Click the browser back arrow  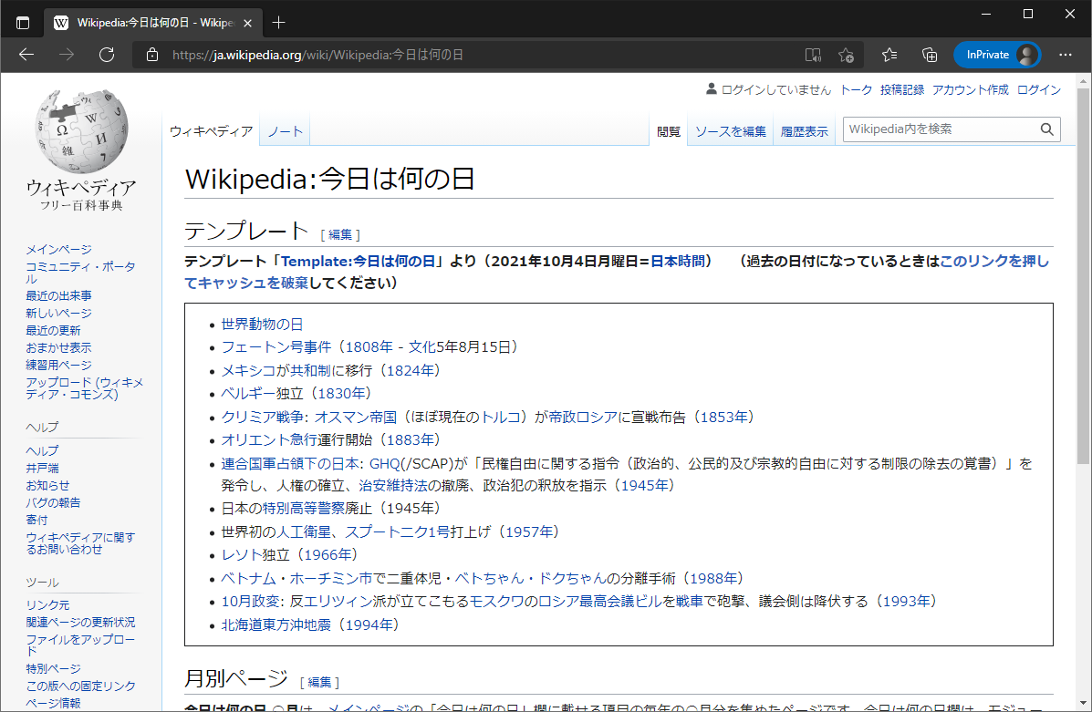pos(26,55)
